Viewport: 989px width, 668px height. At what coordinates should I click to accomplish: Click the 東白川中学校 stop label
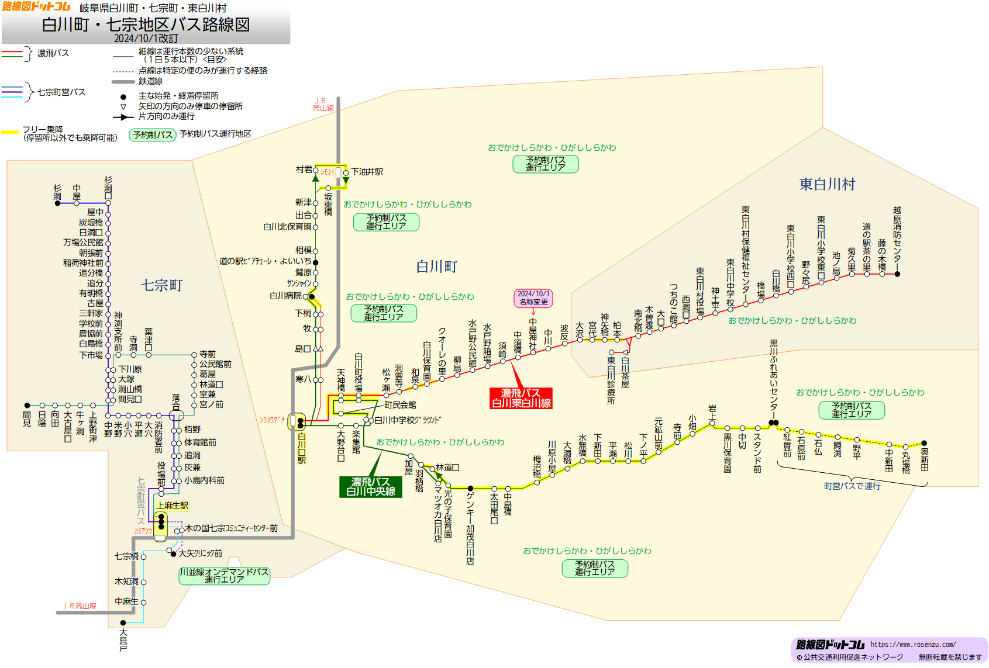730,283
